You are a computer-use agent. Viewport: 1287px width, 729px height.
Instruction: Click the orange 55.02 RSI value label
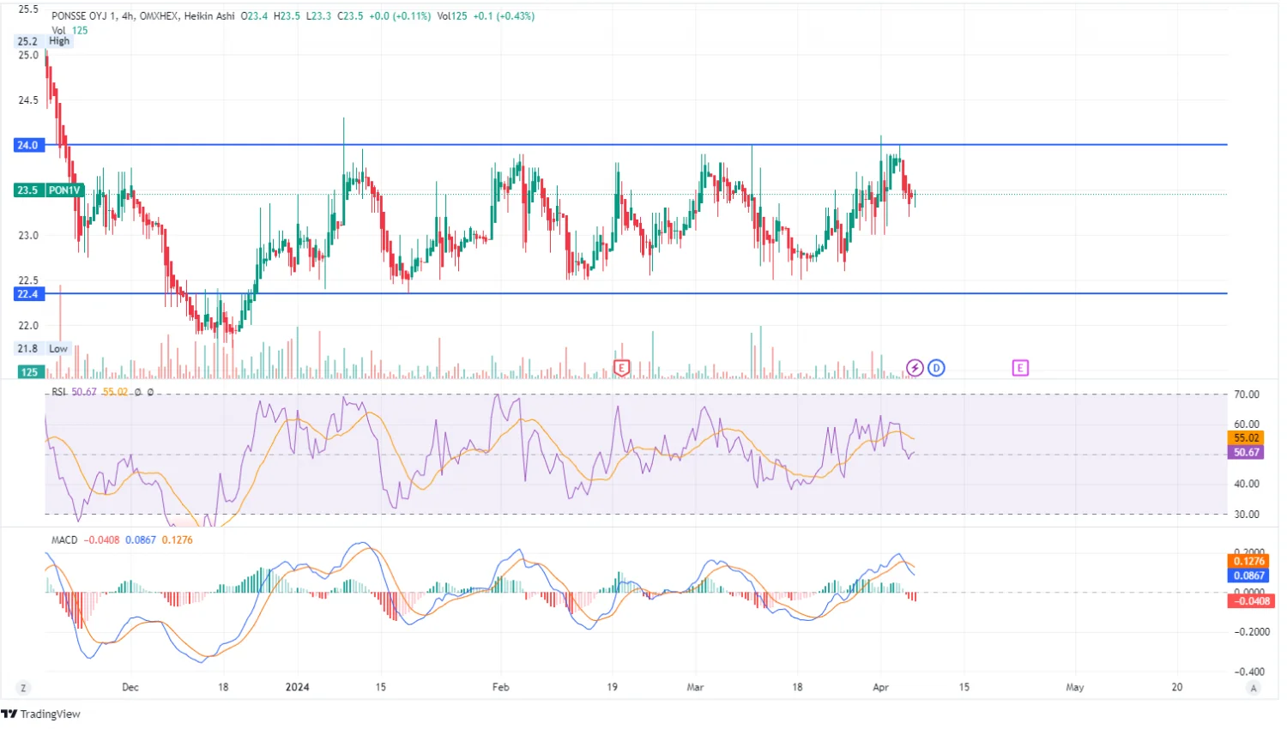(1246, 437)
